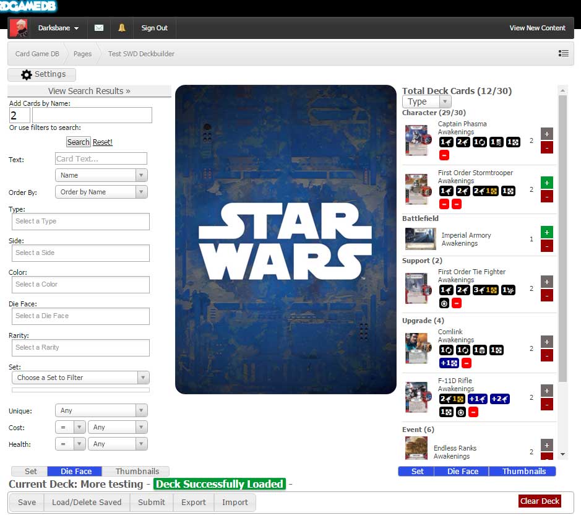Add one Captain Phasma with plus button
The width and height of the screenshot is (581, 523).
tap(546, 134)
